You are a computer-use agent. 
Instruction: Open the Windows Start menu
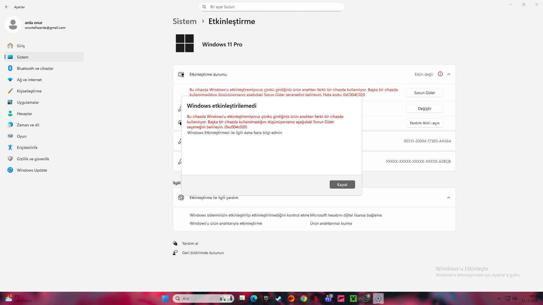[x=165, y=298]
